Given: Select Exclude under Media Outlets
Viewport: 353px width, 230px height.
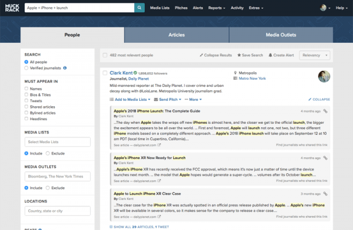Looking at the screenshot, I should 48,188.
